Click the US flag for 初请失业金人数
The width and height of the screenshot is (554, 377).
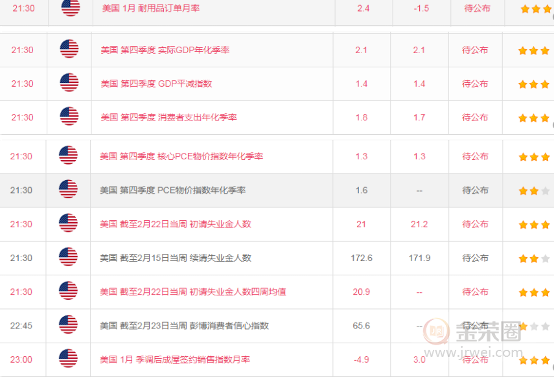pos(69,224)
